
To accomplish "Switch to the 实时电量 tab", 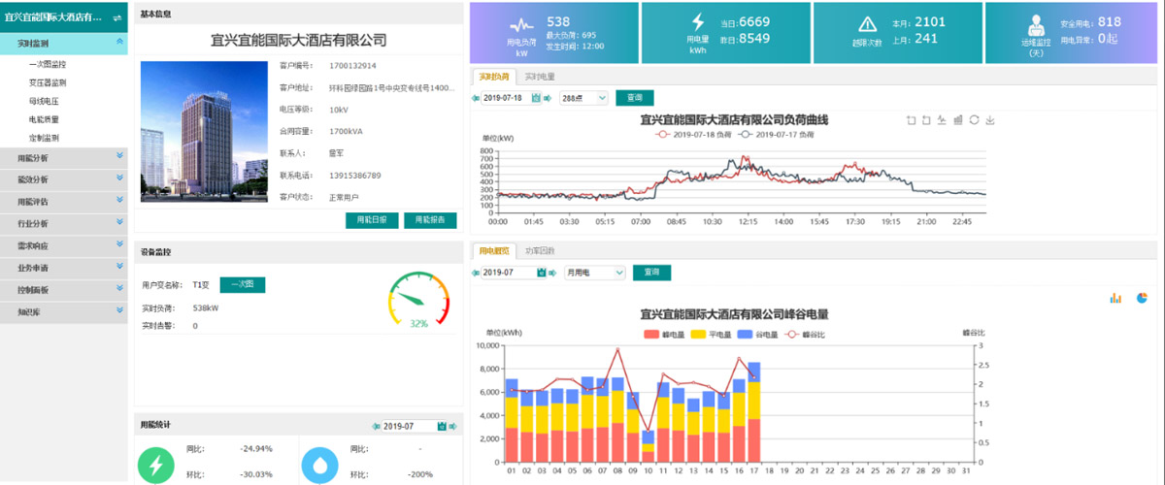I will point(539,76).
